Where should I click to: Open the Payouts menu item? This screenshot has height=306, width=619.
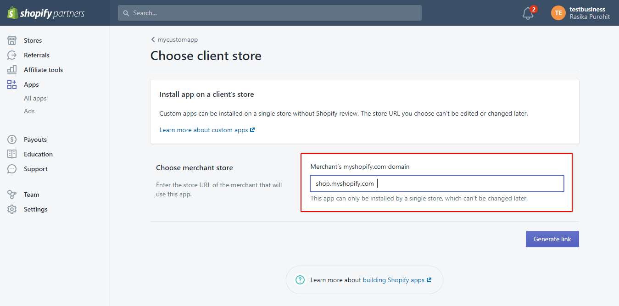tap(35, 139)
